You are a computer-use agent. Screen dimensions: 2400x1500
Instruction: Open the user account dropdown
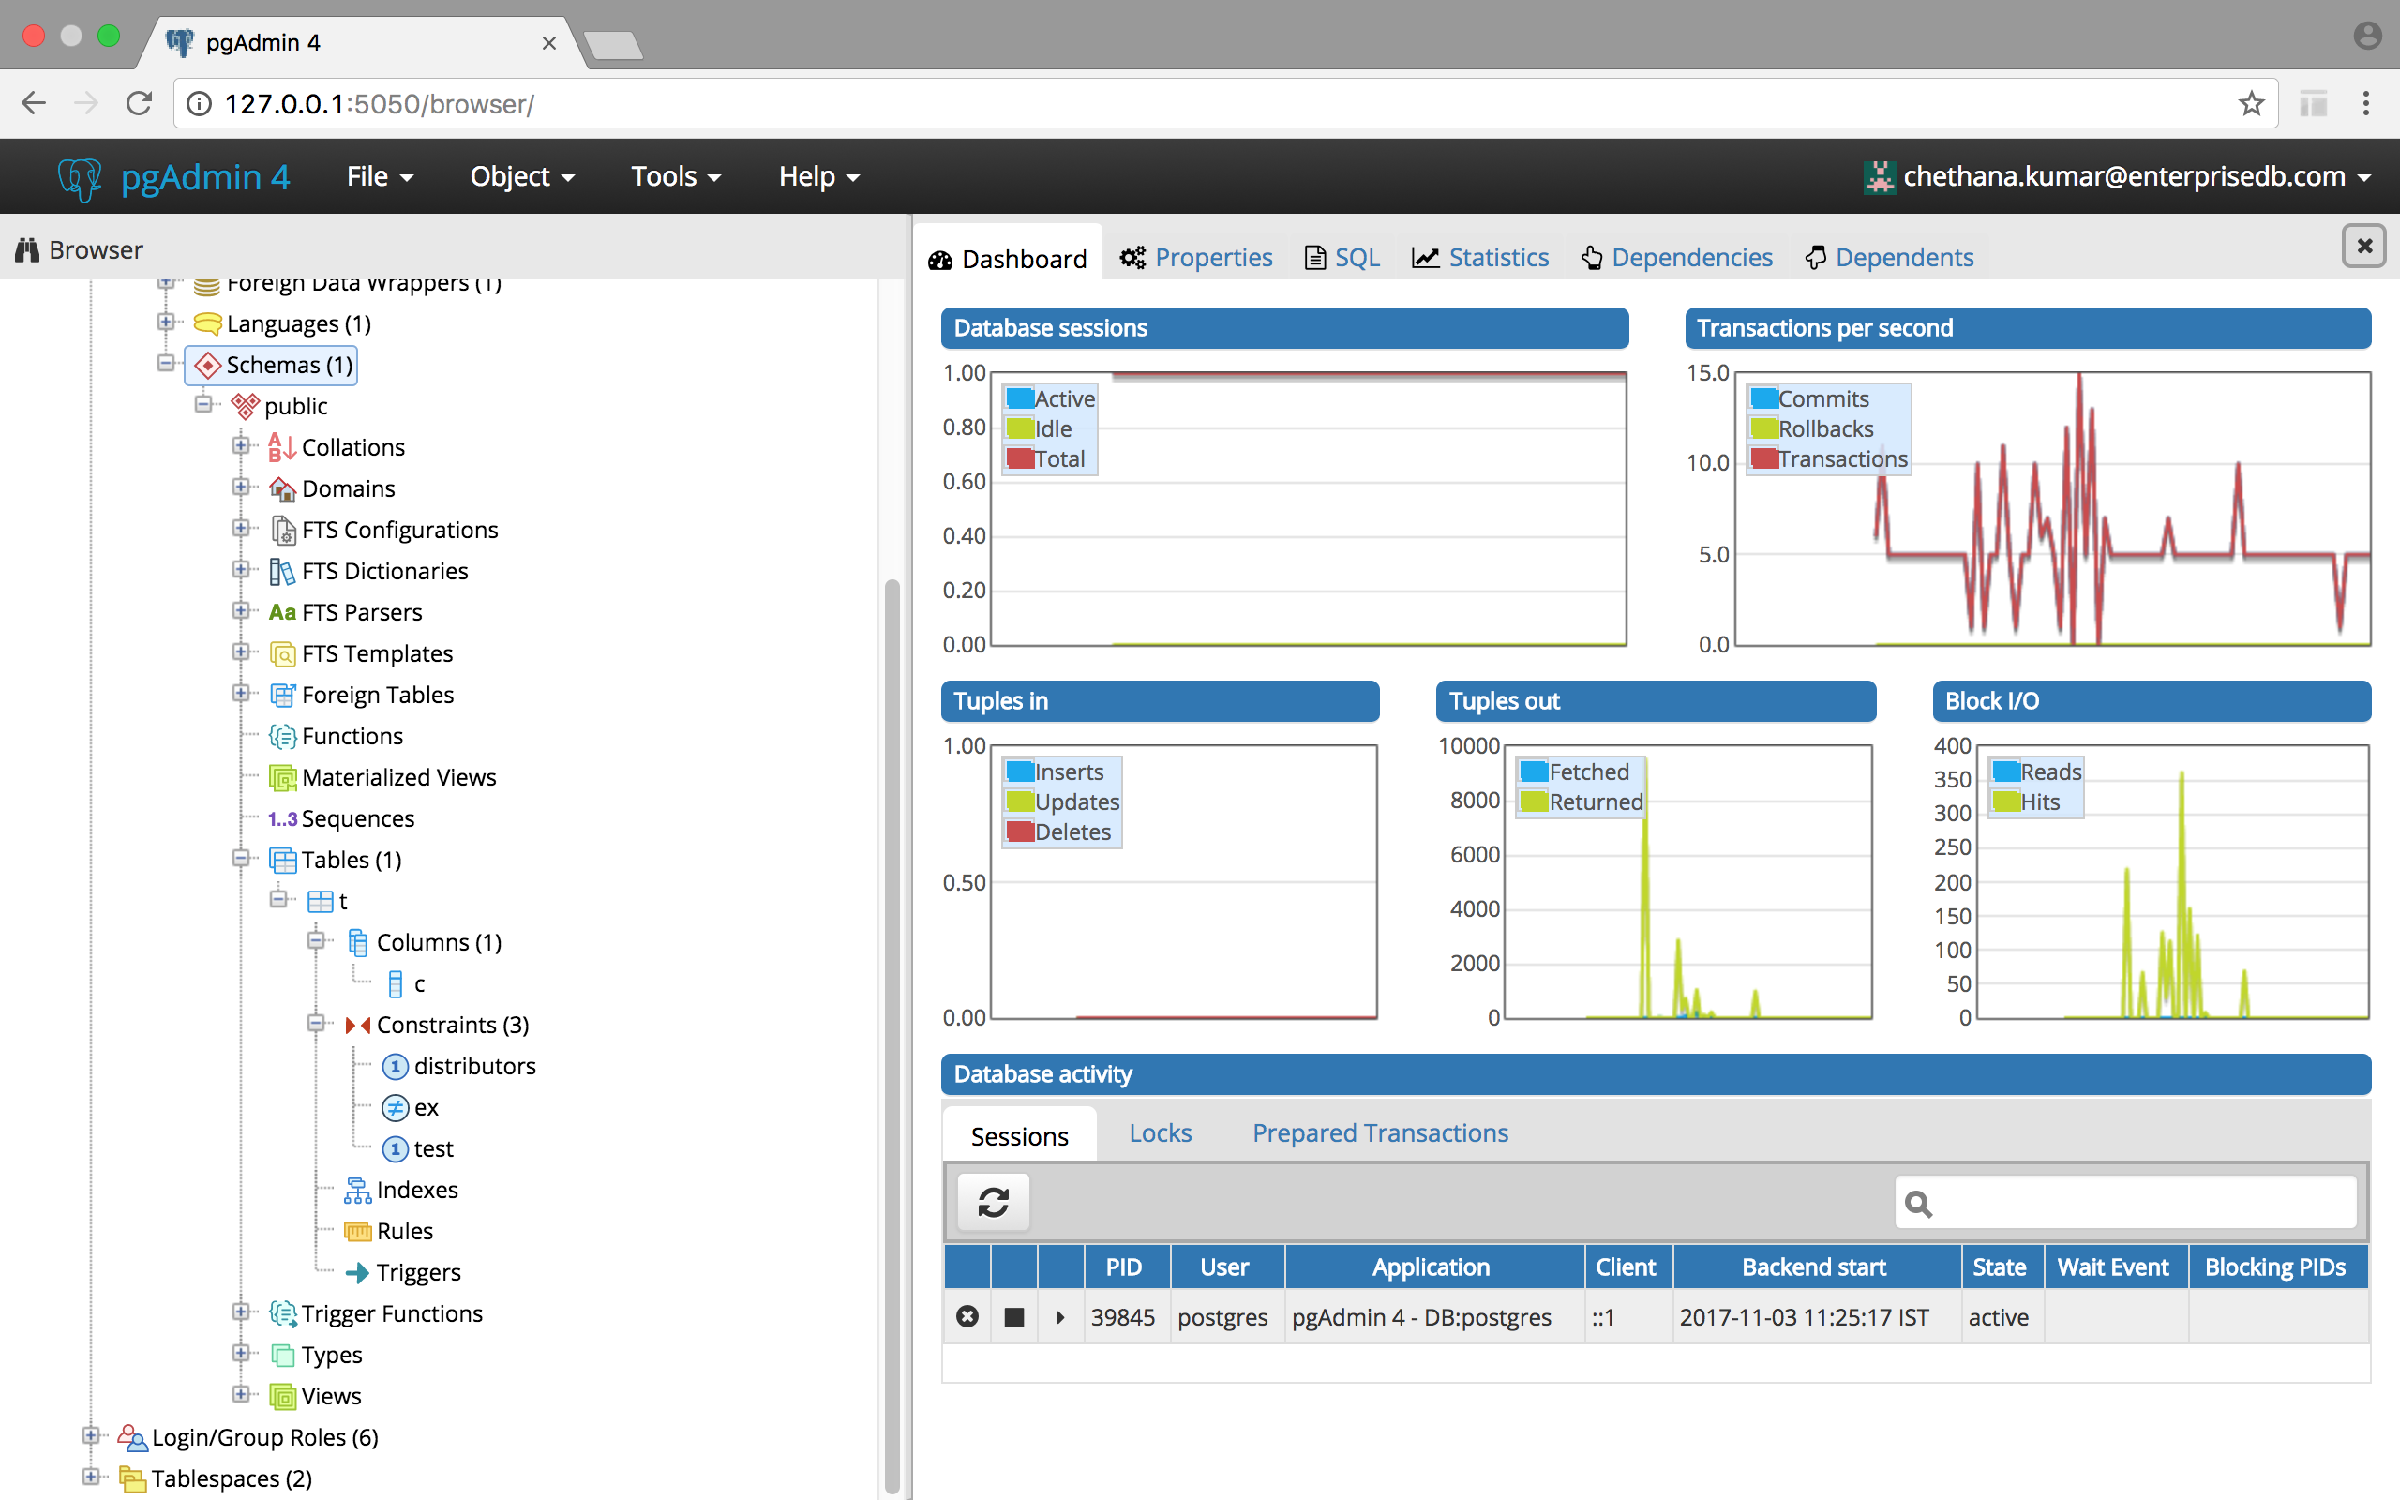click(x=2124, y=176)
